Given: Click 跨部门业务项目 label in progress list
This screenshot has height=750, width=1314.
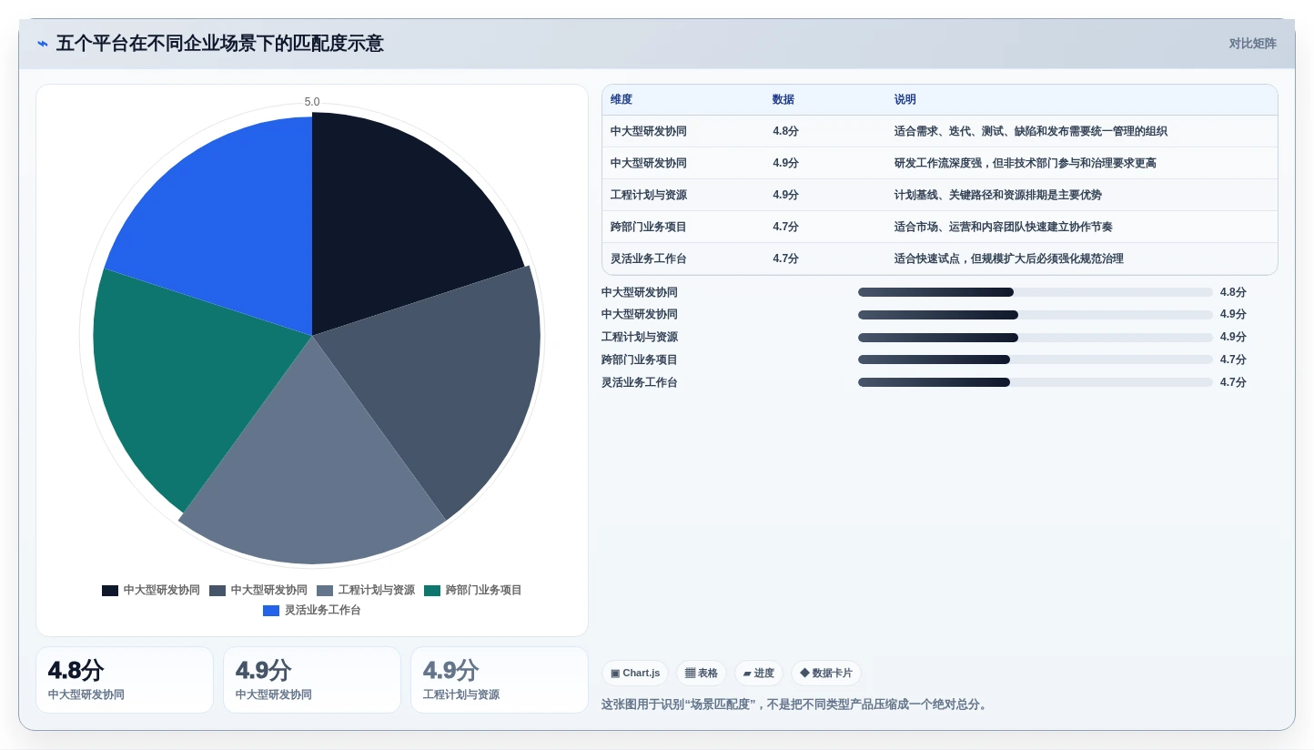Looking at the screenshot, I should click(640, 360).
